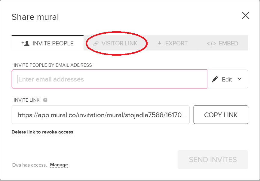
Task: Focus the Enter email addresses field
Action: [x=109, y=79]
